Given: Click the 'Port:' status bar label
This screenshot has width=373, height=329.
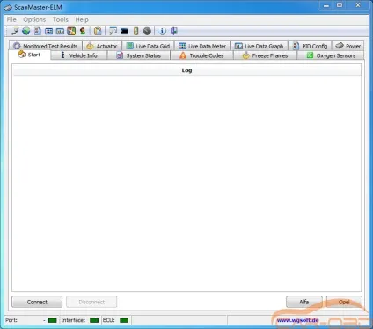Looking at the screenshot, I should tap(11, 320).
